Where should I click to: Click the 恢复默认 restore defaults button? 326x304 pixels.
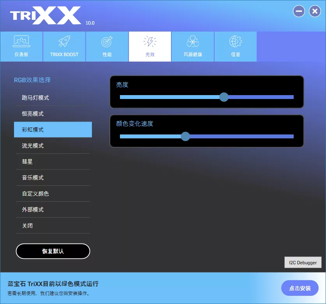click(x=53, y=251)
